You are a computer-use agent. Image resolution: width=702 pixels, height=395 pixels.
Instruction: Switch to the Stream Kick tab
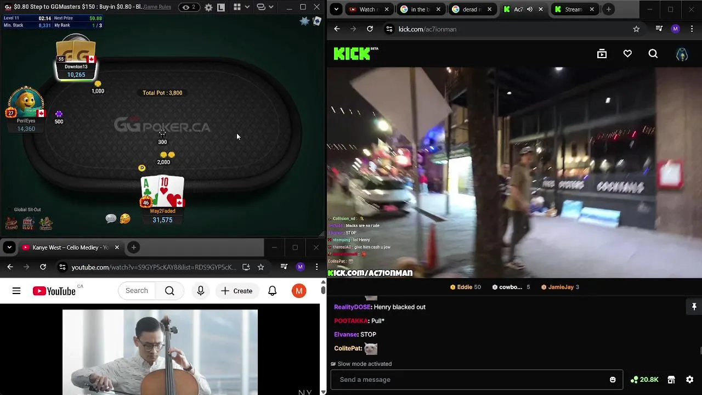tap(574, 9)
